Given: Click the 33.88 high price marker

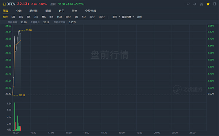Looking at the screenshot, I should tap(28, 30).
